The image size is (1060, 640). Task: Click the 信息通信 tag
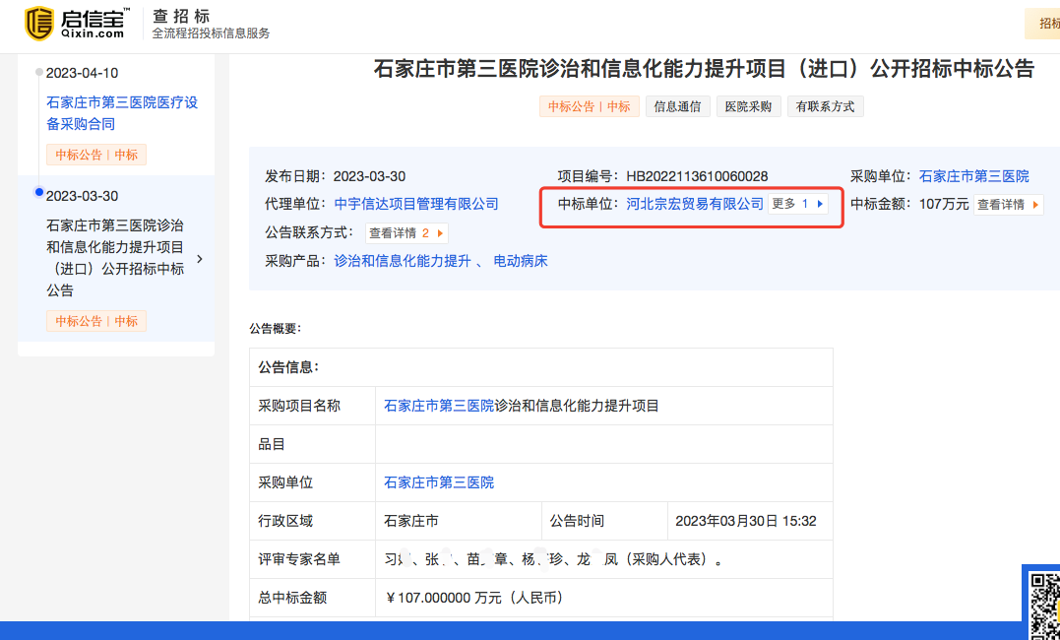tap(677, 106)
